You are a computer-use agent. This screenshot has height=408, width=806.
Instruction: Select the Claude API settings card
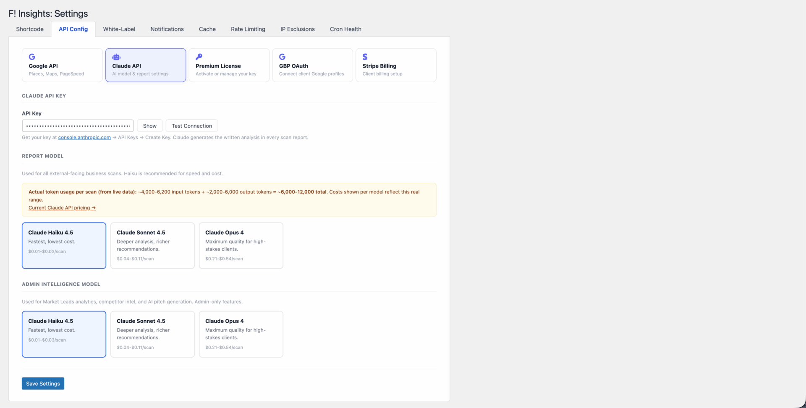coord(146,65)
